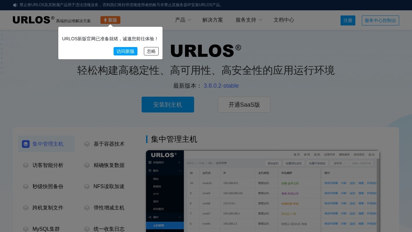Click the 注册 button
Screen dimensions: 412x232
(348, 20)
